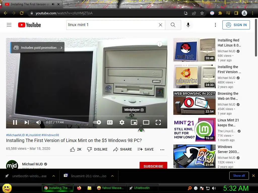Viewport: 258px width, 193px height.
Task: Go to YouTube home via logo
Action: 29,25
